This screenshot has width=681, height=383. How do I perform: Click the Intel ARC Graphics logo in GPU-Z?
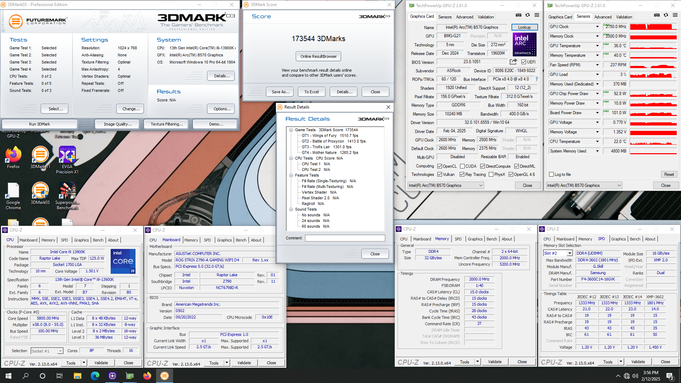point(525,44)
